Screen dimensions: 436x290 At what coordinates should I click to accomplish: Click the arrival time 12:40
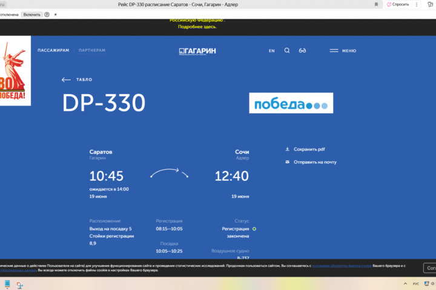[x=231, y=176]
